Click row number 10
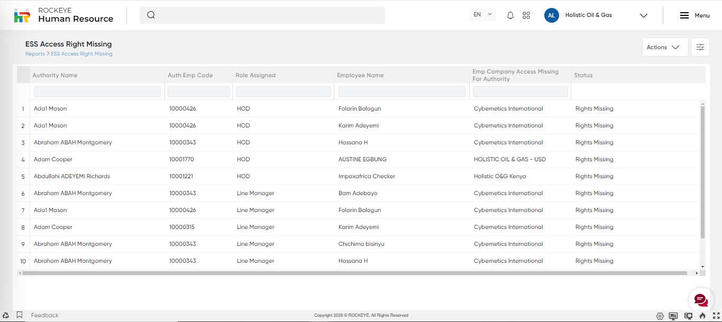This screenshot has height=322, width=722. pyautogui.click(x=23, y=261)
